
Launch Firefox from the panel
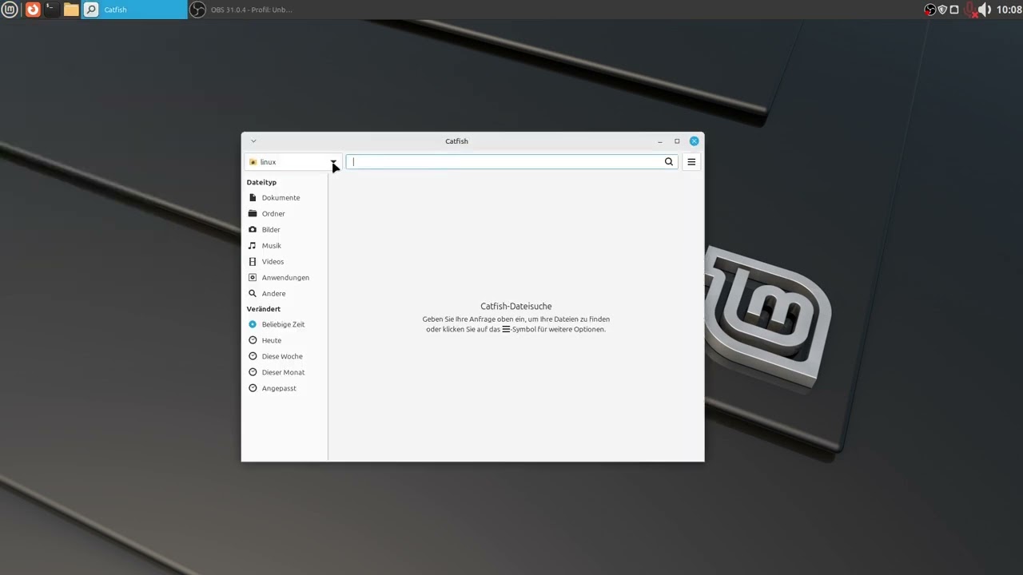click(x=33, y=10)
